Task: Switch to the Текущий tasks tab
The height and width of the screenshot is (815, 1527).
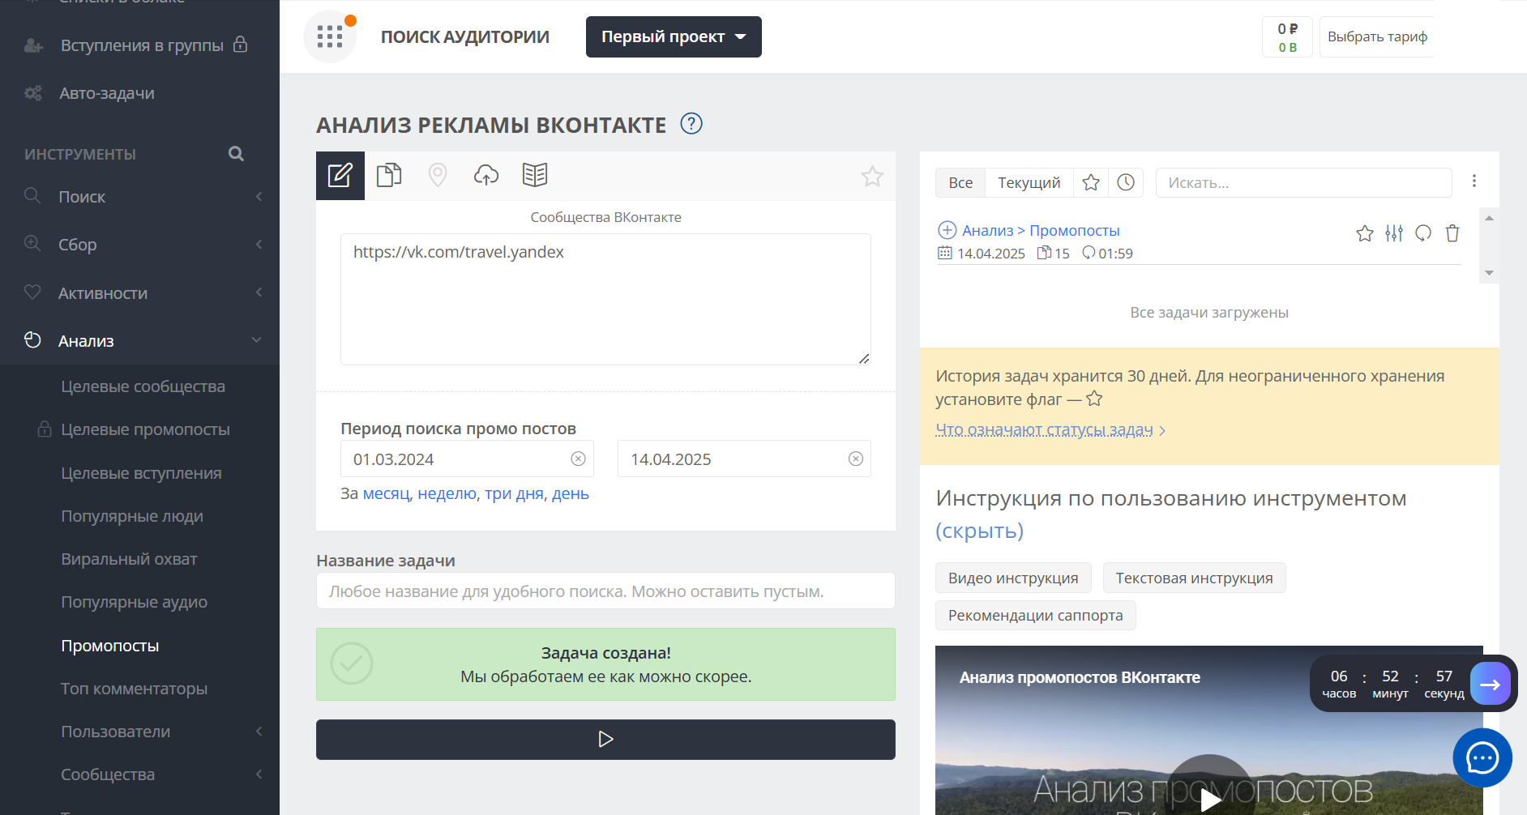Action: point(1029,183)
